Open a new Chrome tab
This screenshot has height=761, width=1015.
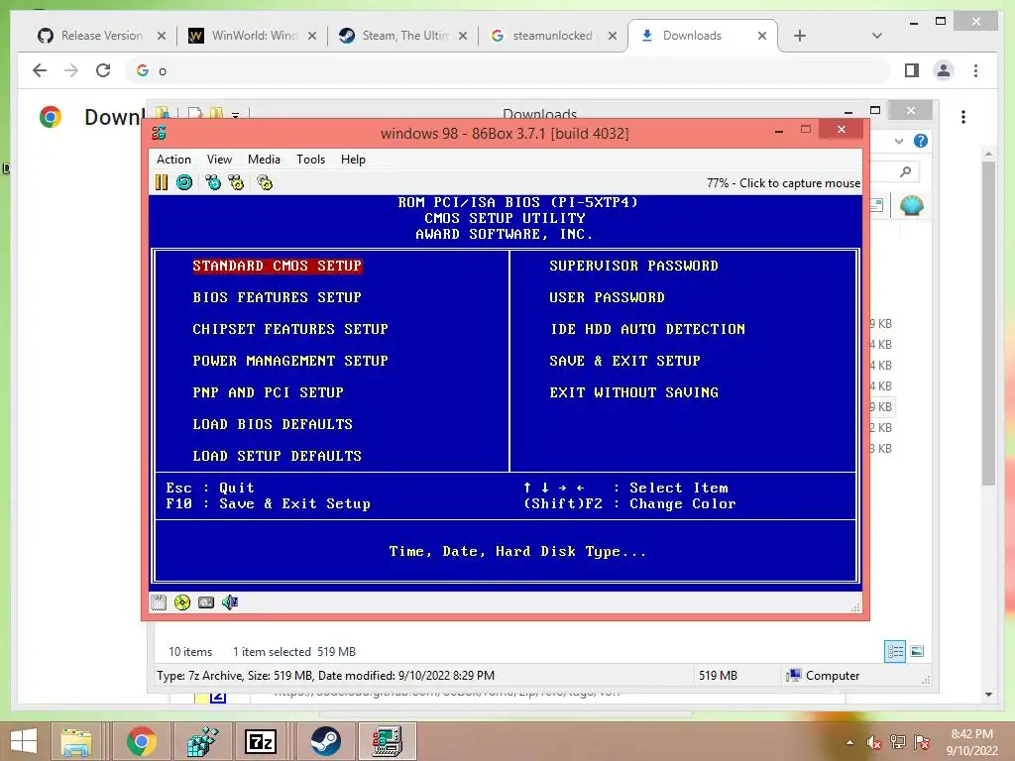(800, 36)
